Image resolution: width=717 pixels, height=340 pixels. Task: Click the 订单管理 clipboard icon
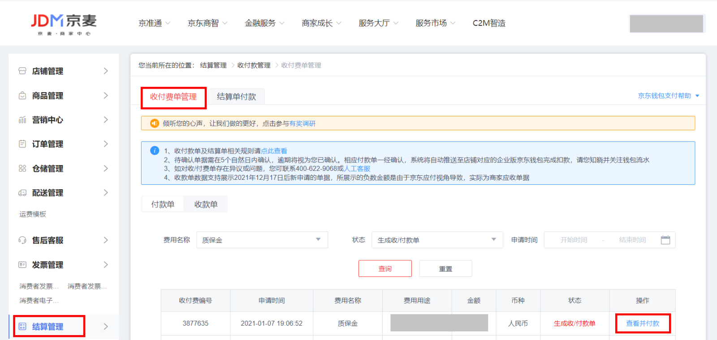coord(22,144)
